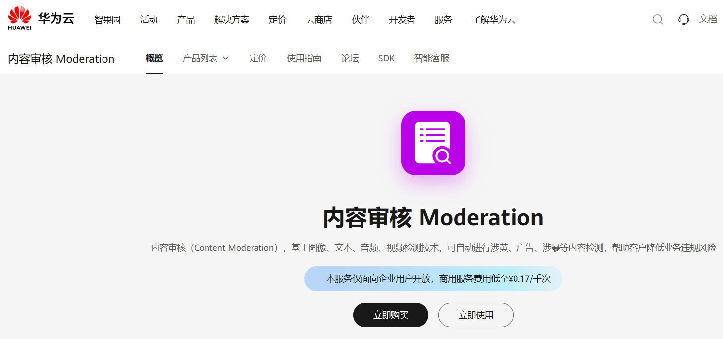The image size is (723, 339).
Task: Open the 解决方案 menu
Action: click(232, 20)
